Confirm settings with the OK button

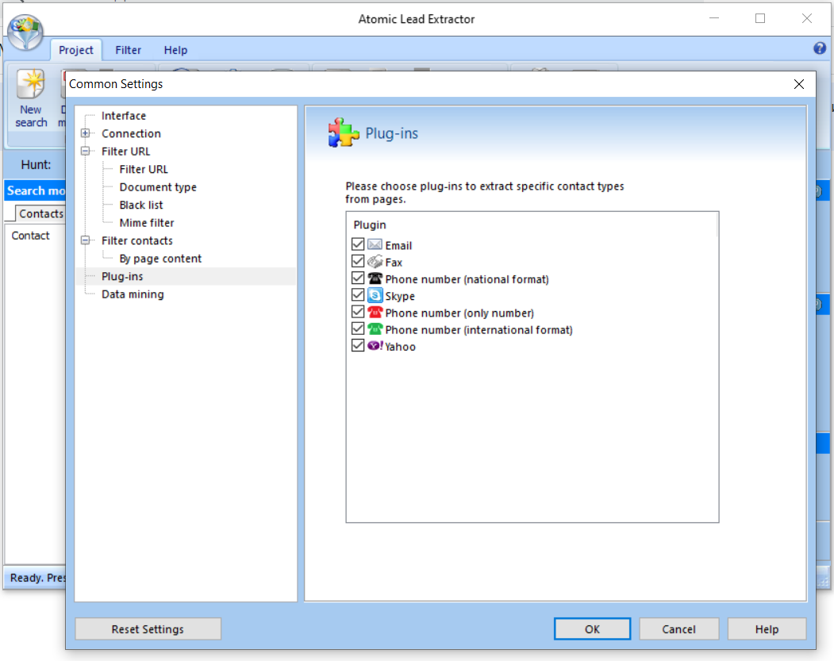point(591,628)
